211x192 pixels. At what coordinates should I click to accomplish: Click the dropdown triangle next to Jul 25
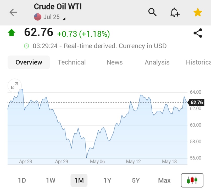64,19
